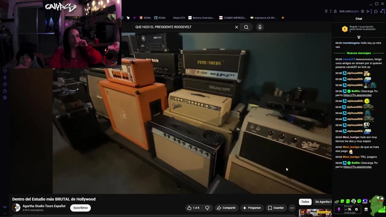386x217 pixels.
Task: Activate voice search microphone icon
Action: [260, 27]
